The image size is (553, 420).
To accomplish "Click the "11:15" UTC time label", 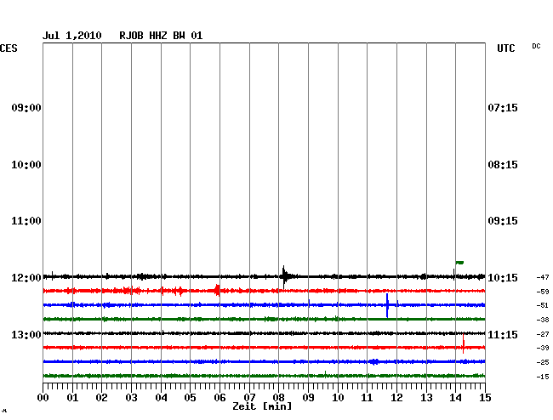I will [x=503, y=334].
